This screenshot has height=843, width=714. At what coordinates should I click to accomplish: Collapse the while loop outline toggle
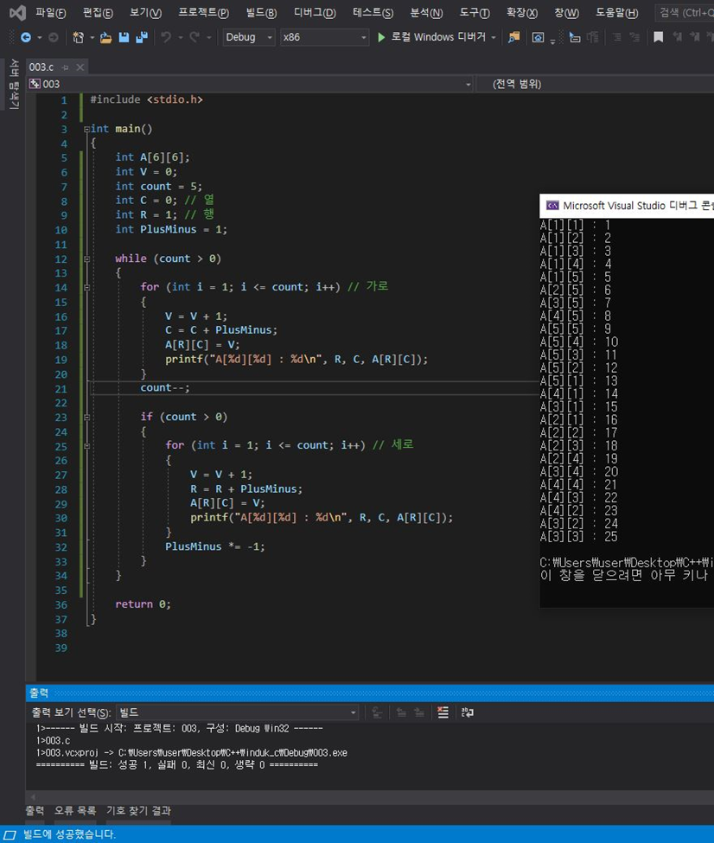coord(86,259)
